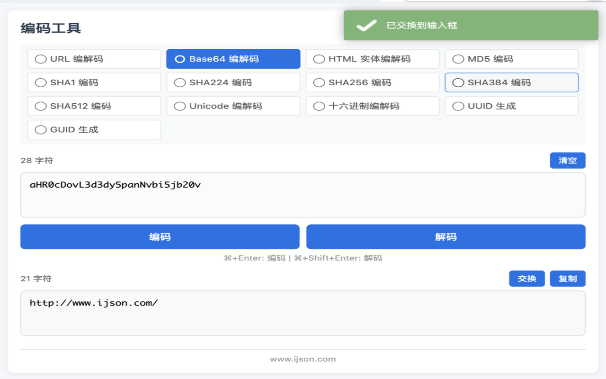The height and width of the screenshot is (379, 606).
Task: Switch to SHA256 编码 mode
Action: 373,82
